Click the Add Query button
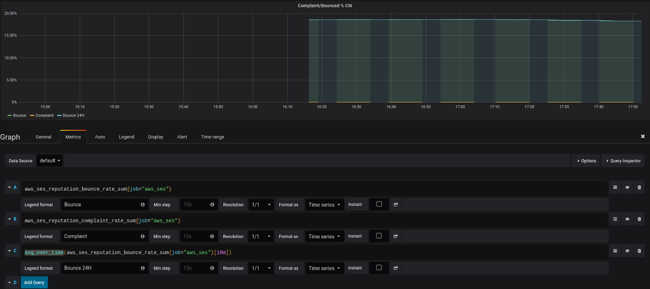650x289 pixels. [x=34, y=282]
